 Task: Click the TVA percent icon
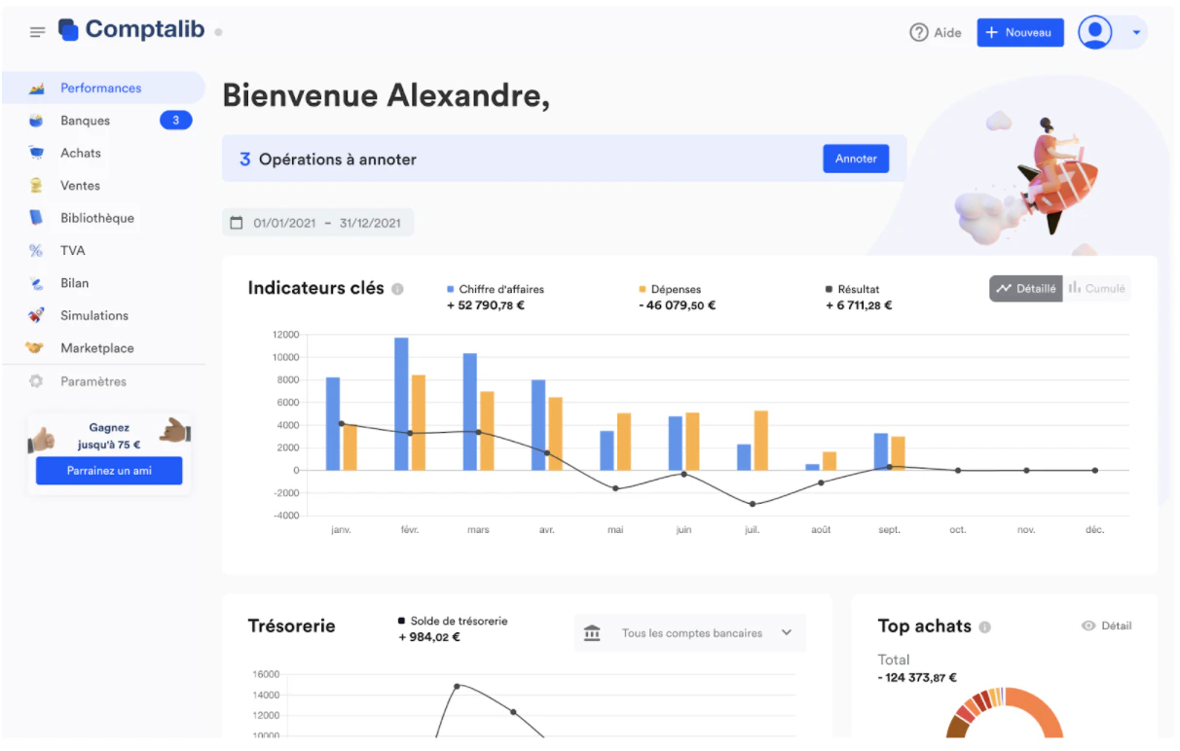pos(36,250)
